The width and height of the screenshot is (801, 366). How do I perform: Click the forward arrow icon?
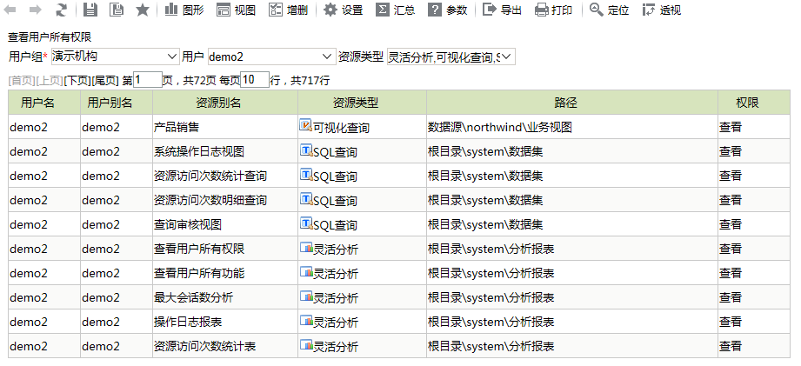[36, 10]
